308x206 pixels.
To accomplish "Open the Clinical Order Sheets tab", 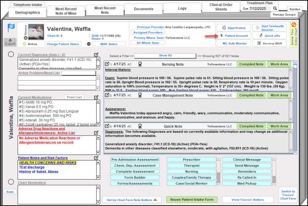I will (221, 7).
